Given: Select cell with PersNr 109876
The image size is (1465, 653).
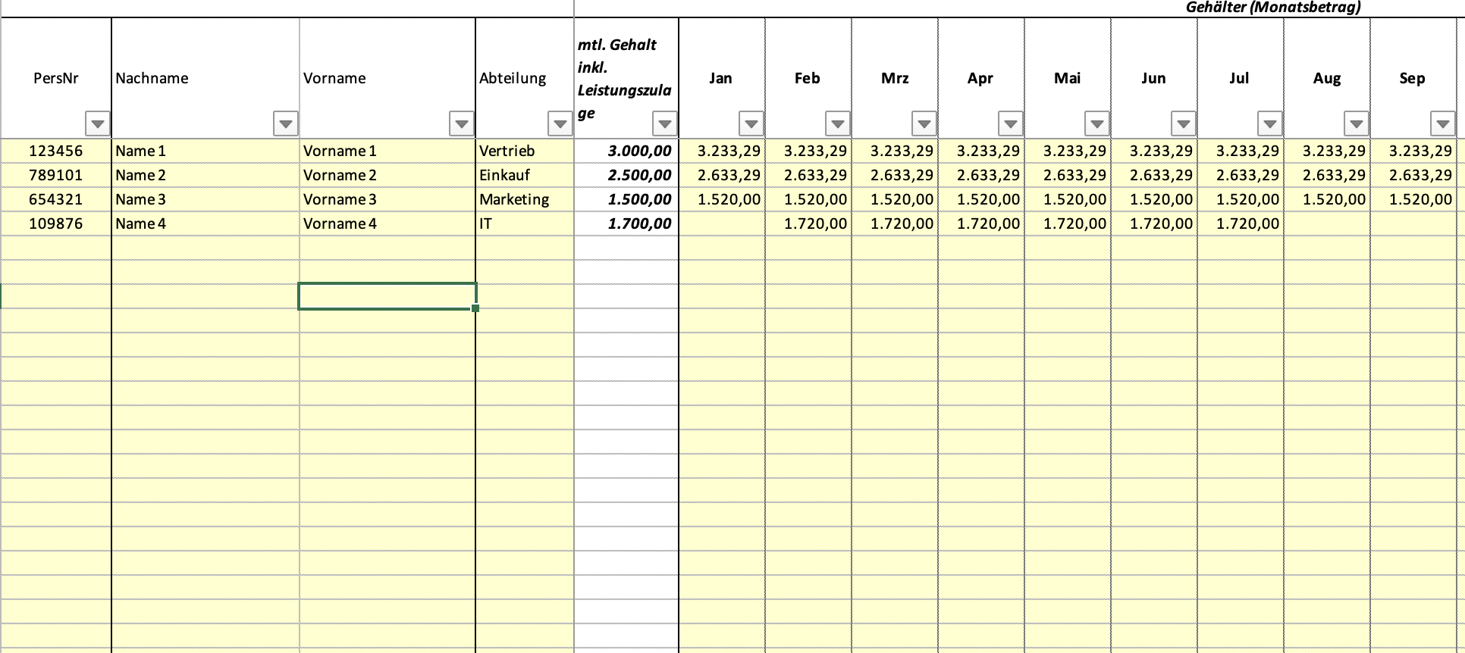Looking at the screenshot, I should [x=56, y=223].
